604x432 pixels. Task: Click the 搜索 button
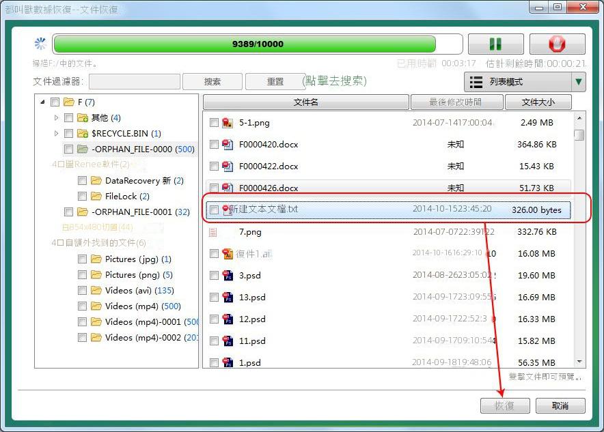point(212,81)
